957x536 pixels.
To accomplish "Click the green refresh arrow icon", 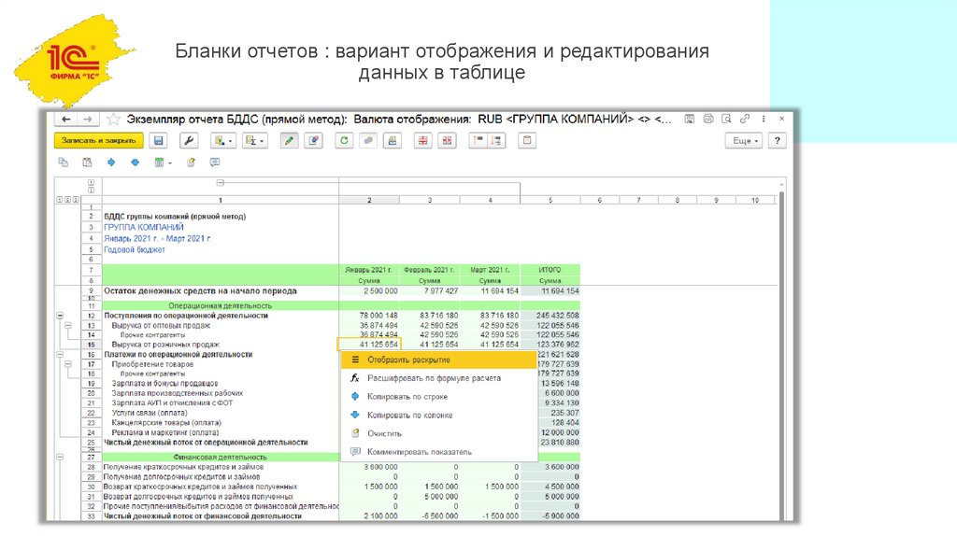I will coord(344,141).
